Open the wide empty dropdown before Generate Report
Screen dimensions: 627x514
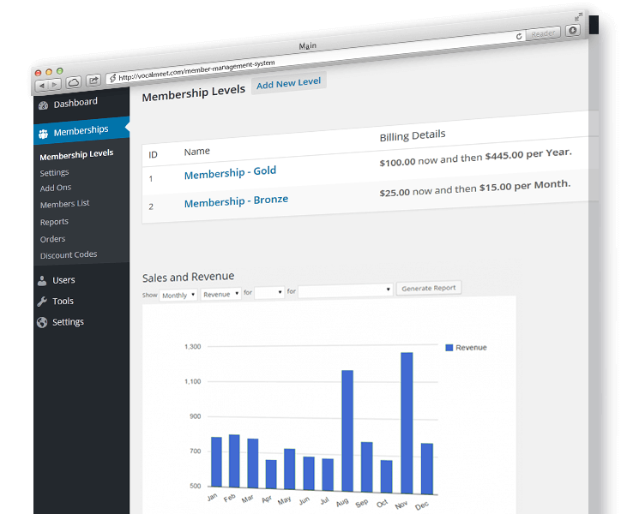(x=346, y=290)
